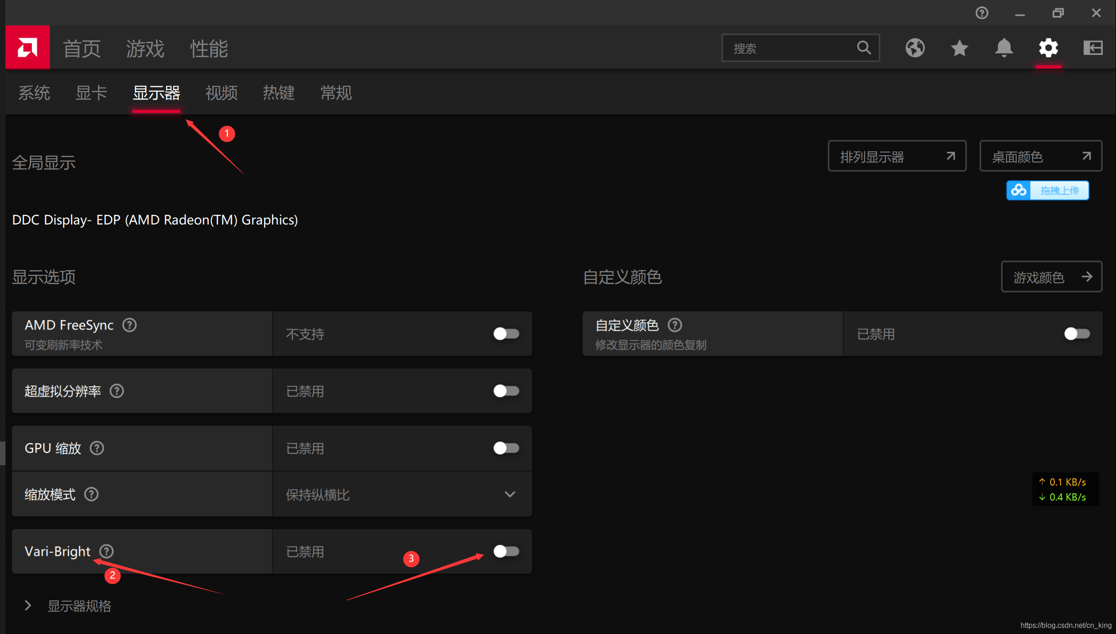Toggle GPU 缩放 switch on
This screenshot has width=1116, height=634.
[506, 448]
